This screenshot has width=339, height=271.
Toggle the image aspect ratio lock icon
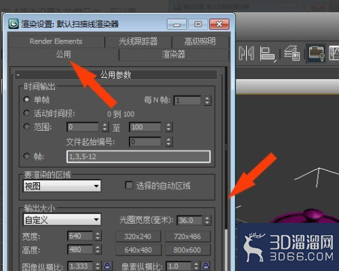(x=108, y=266)
